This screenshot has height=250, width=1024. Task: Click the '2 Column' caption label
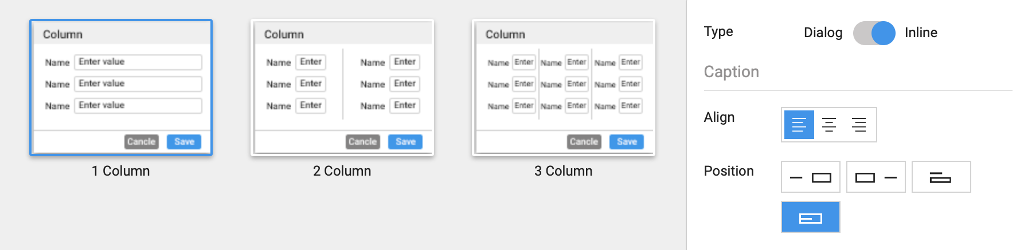[342, 171]
